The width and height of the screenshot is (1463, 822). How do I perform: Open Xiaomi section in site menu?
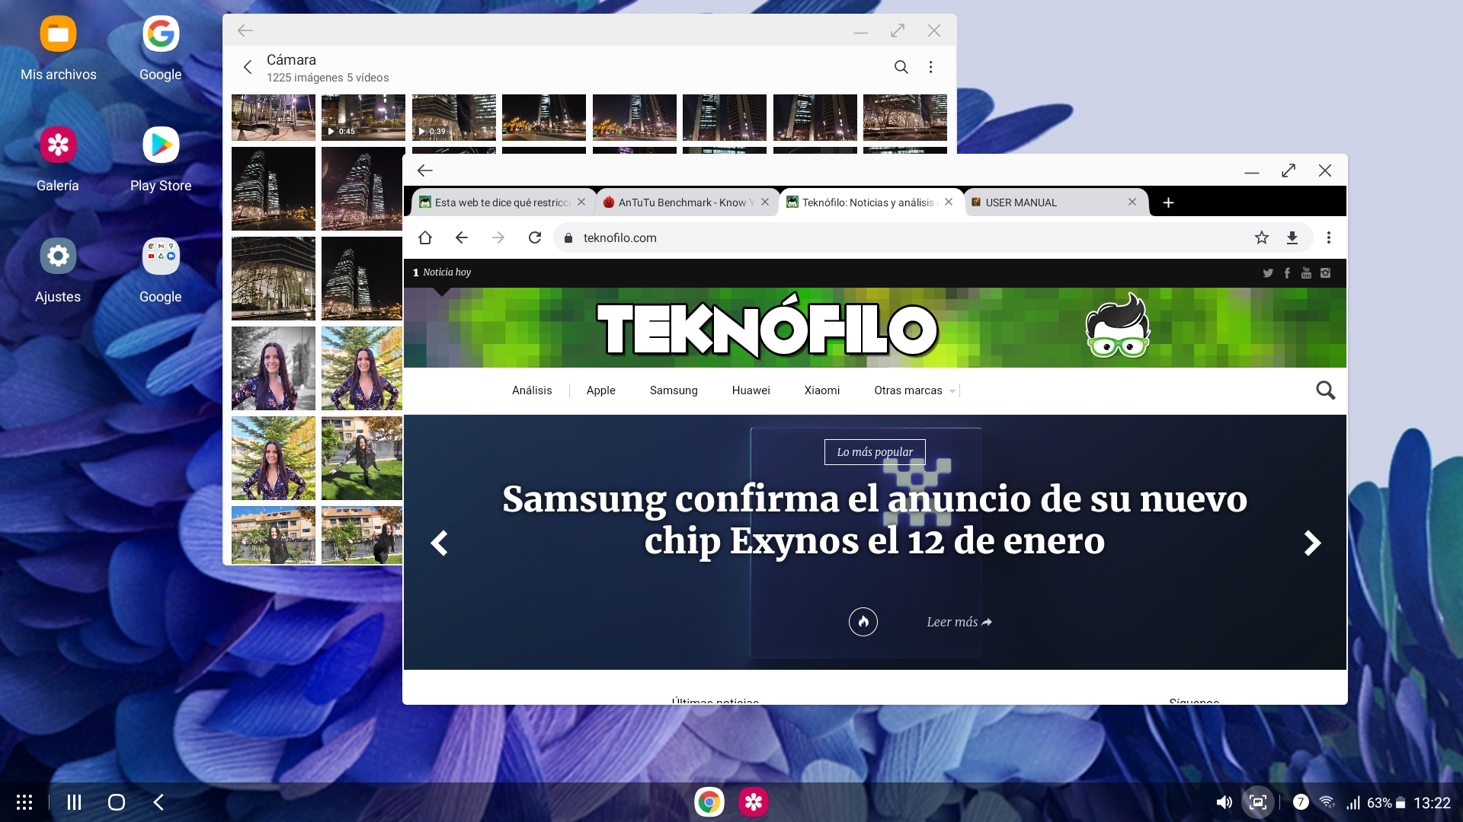(822, 390)
